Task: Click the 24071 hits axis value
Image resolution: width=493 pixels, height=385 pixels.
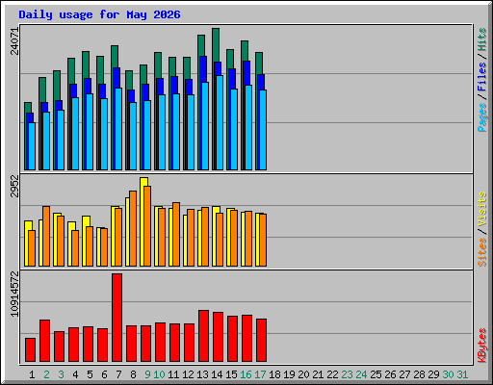Action: click(x=14, y=41)
